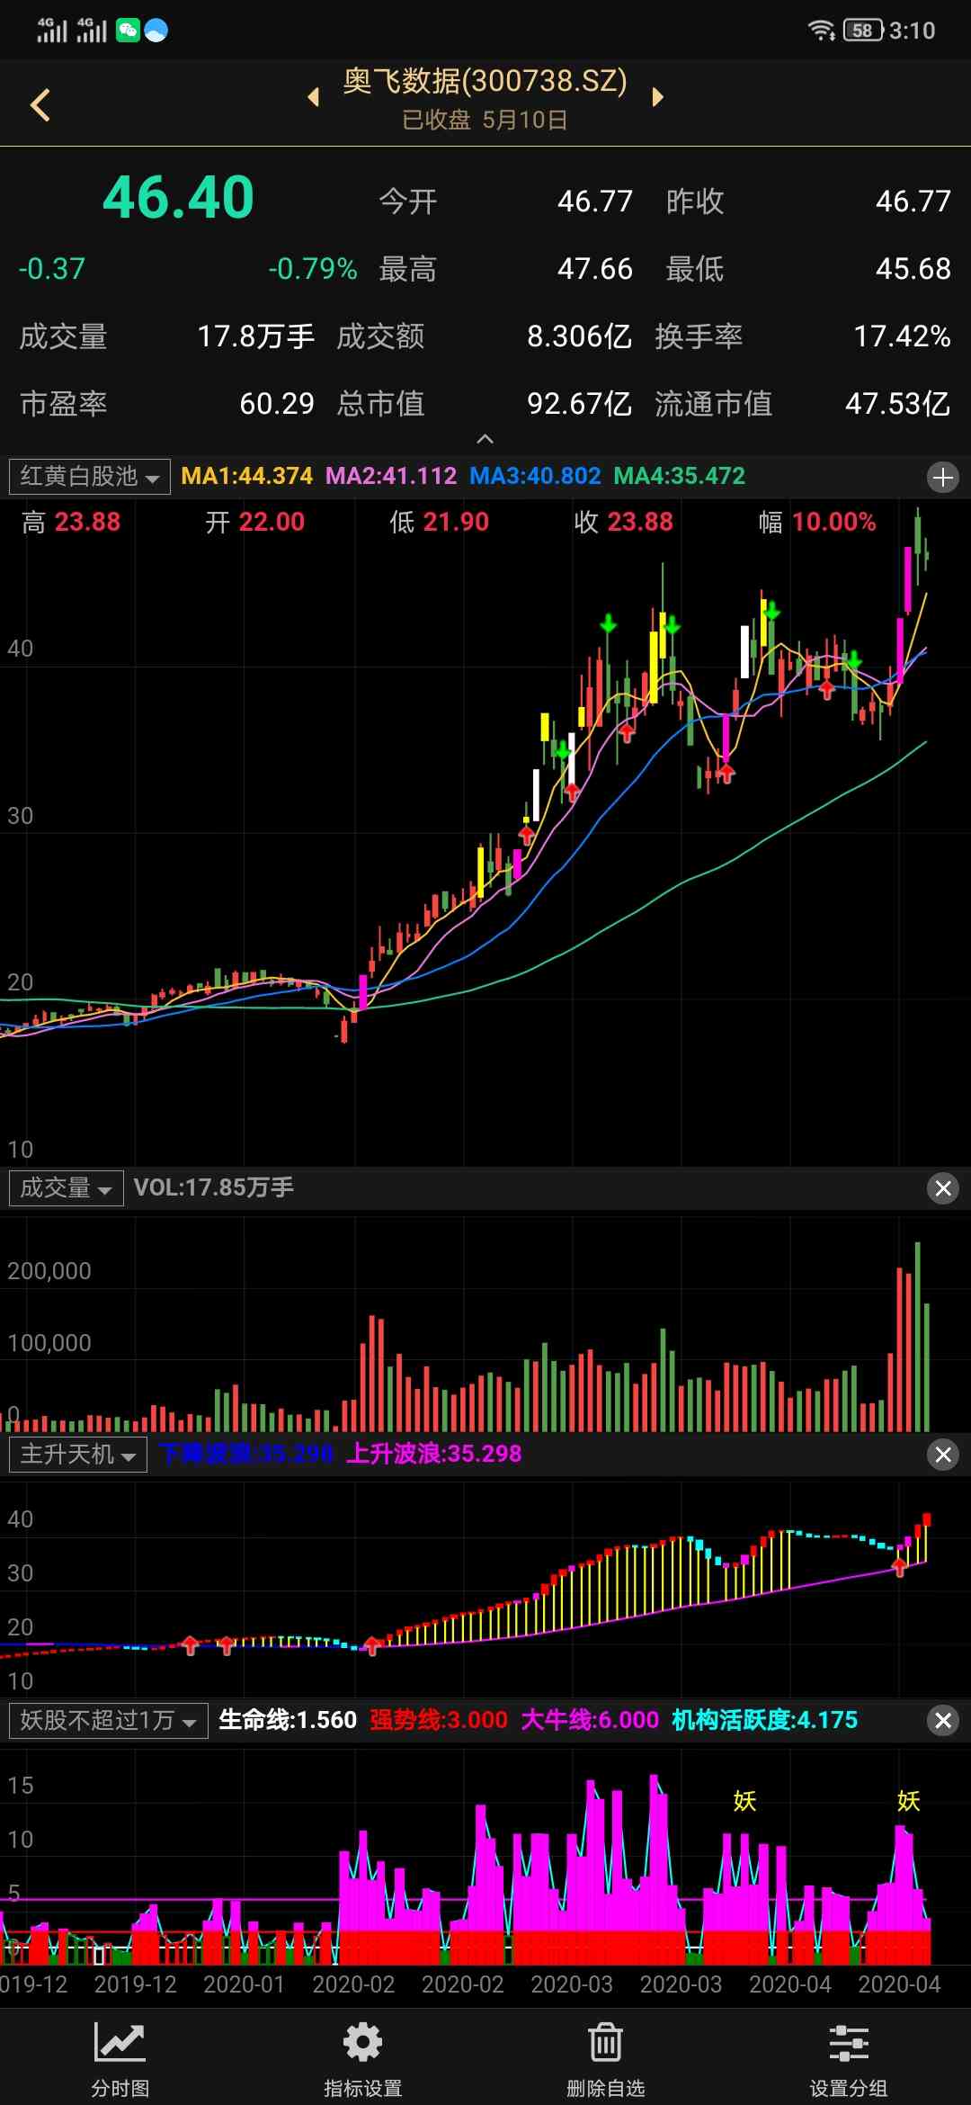The width and height of the screenshot is (971, 2105).
Task: Add indicator using the plus icon
Action: point(943,477)
